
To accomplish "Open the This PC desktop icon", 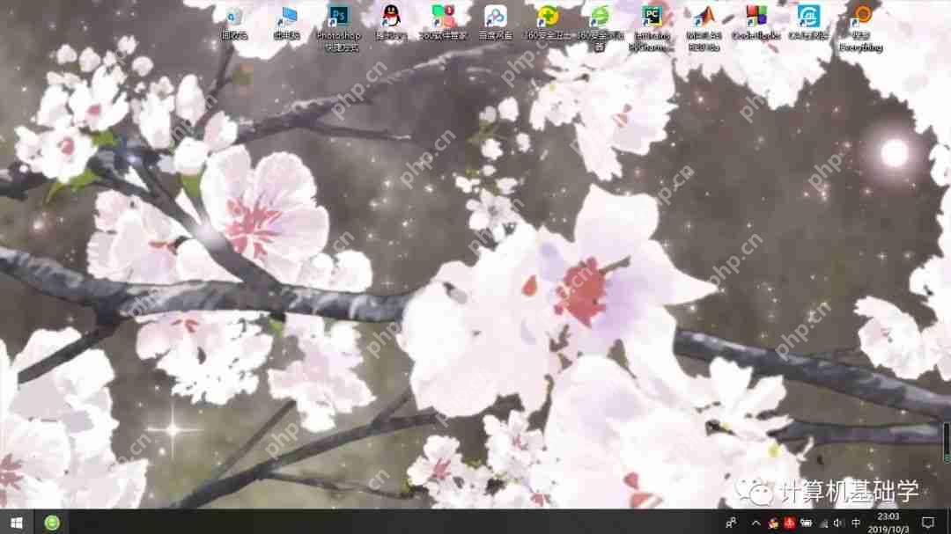I will pos(286,19).
